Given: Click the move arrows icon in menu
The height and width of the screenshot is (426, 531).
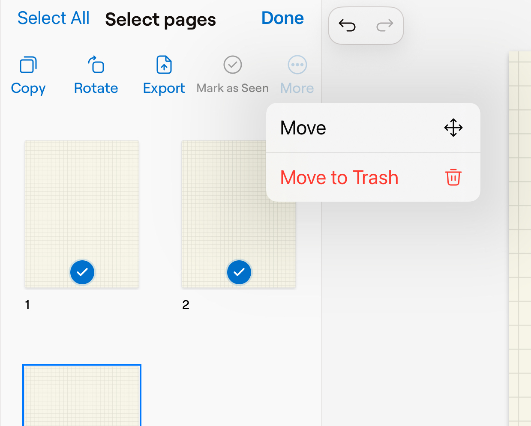Looking at the screenshot, I should coord(453,128).
